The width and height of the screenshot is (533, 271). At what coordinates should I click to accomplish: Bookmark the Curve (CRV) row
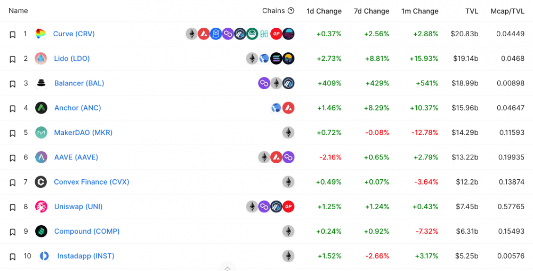tap(13, 34)
